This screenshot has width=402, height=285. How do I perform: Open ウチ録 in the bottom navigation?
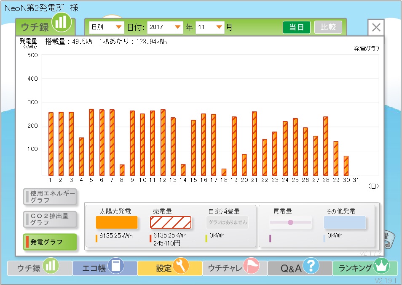pyautogui.click(x=39, y=268)
